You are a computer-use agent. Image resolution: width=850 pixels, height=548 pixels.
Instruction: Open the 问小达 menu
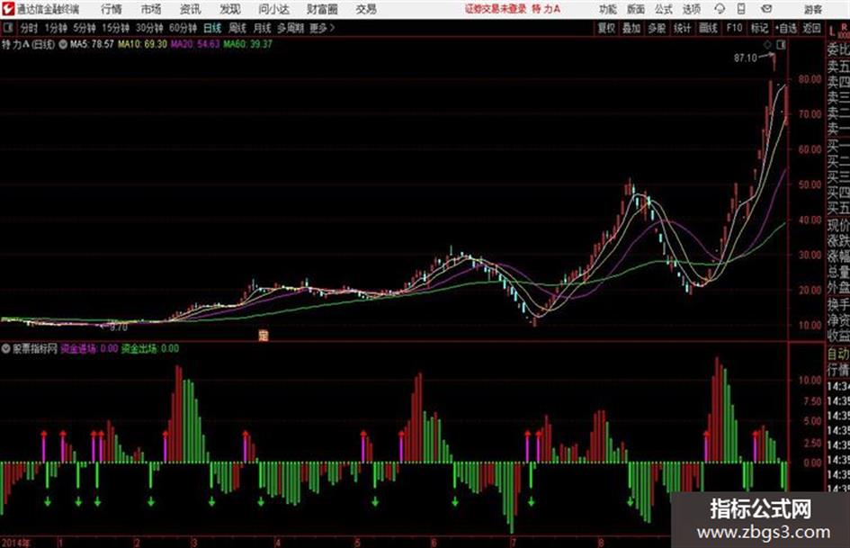tap(273, 9)
